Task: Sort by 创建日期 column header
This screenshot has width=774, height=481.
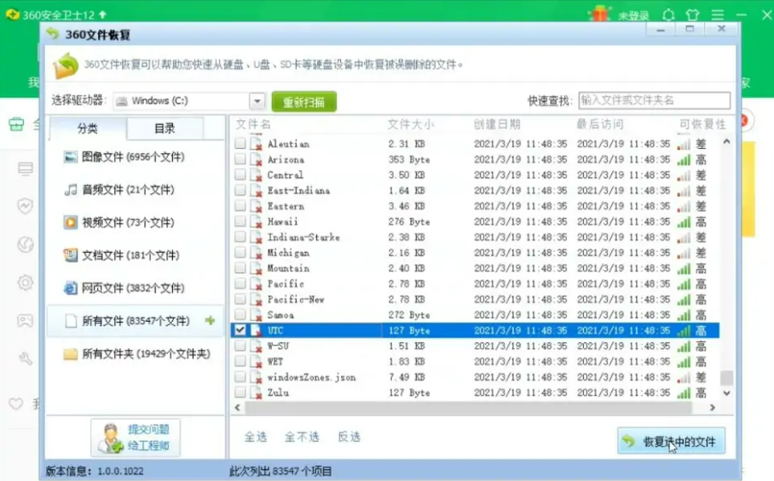Action: coord(497,124)
